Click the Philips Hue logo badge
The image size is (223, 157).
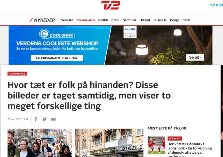(x=130, y=32)
